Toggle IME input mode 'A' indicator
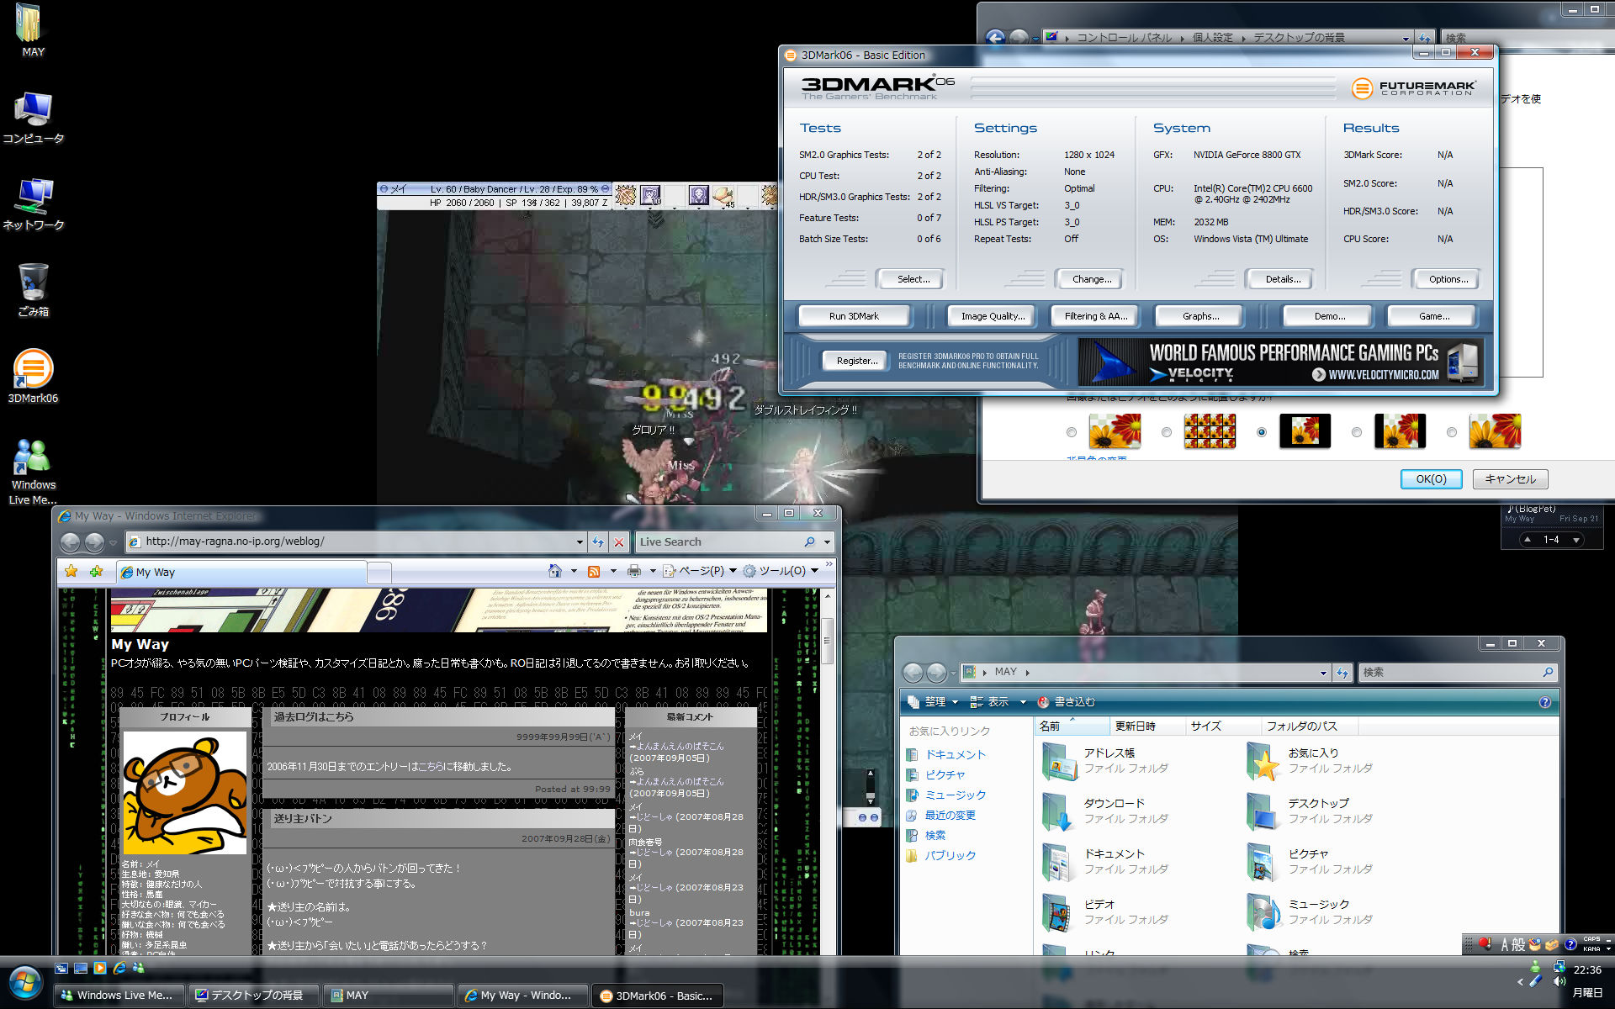The height and width of the screenshot is (1009, 1615). [1504, 944]
